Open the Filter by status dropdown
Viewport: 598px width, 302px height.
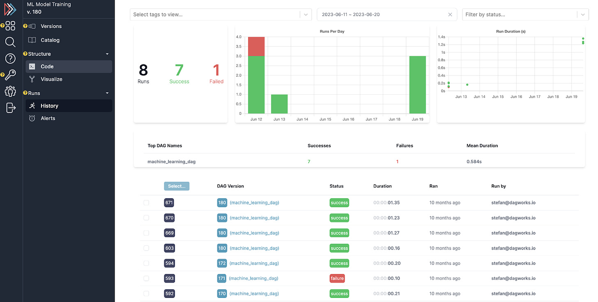pyautogui.click(x=525, y=14)
